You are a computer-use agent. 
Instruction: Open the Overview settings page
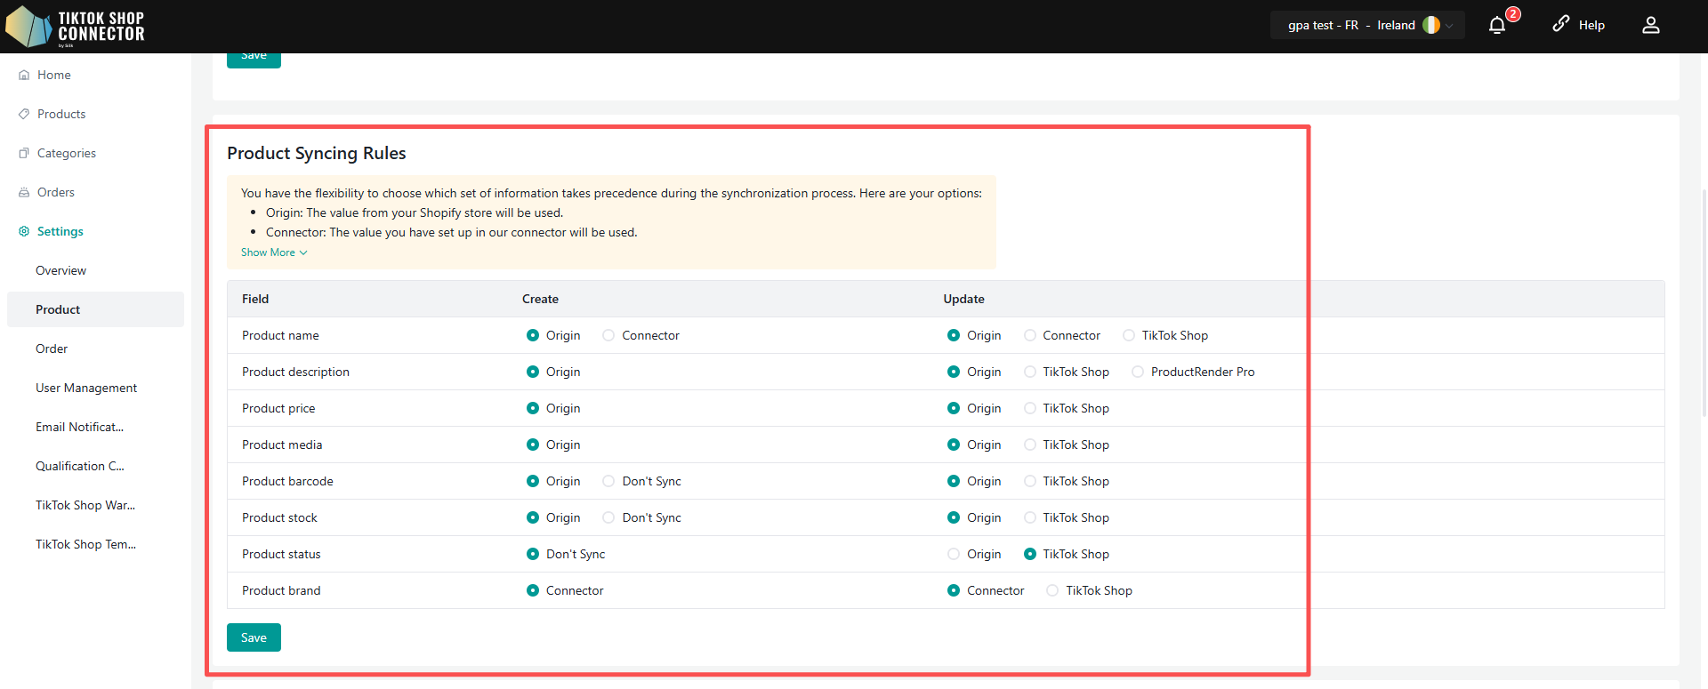pyautogui.click(x=61, y=270)
